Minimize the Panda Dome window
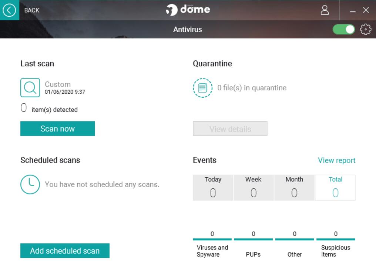This screenshot has height=278, width=376. coord(353,10)
